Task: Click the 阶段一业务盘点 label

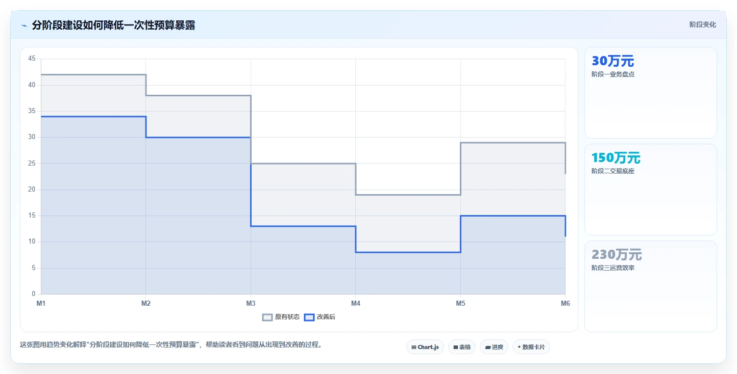Action: pyautogui.click(x=613, y=74)
